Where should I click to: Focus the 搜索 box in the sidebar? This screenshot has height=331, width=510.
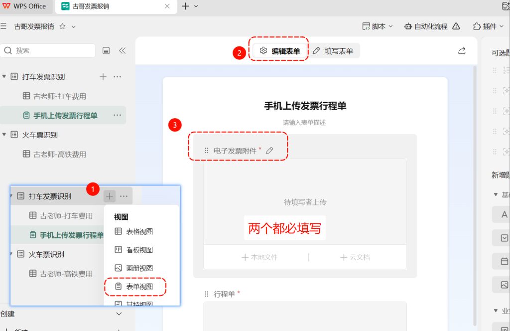48,50
